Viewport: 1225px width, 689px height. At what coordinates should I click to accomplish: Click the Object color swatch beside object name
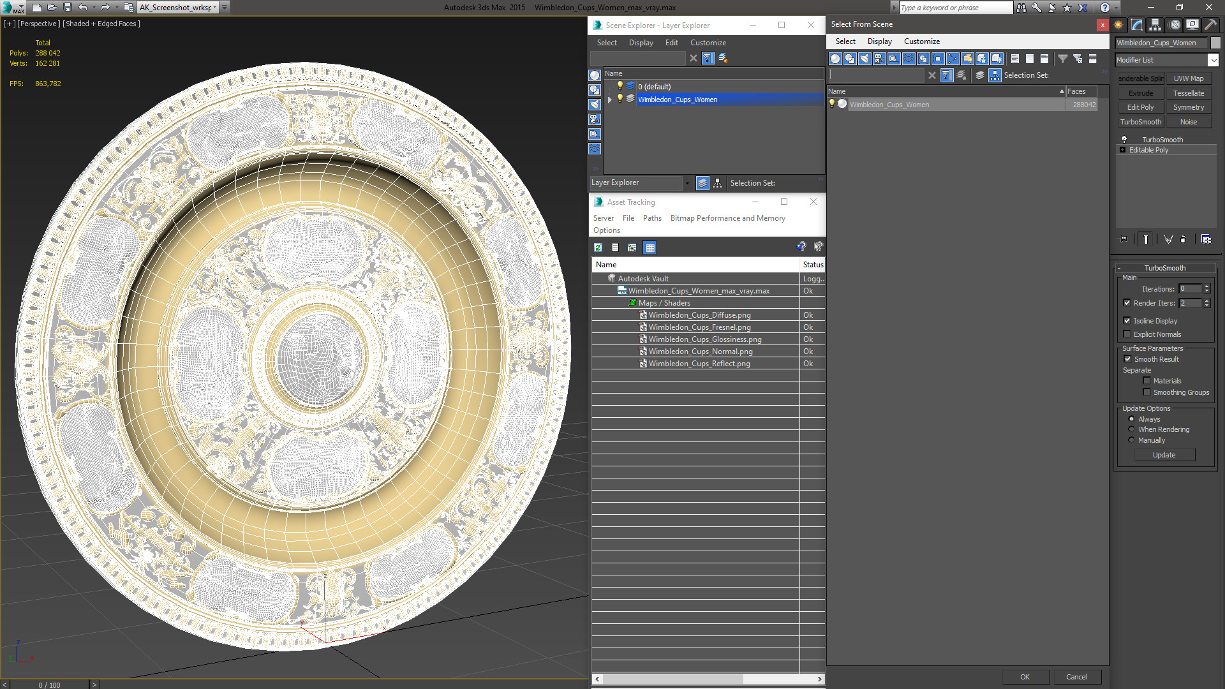[1215, 43]
